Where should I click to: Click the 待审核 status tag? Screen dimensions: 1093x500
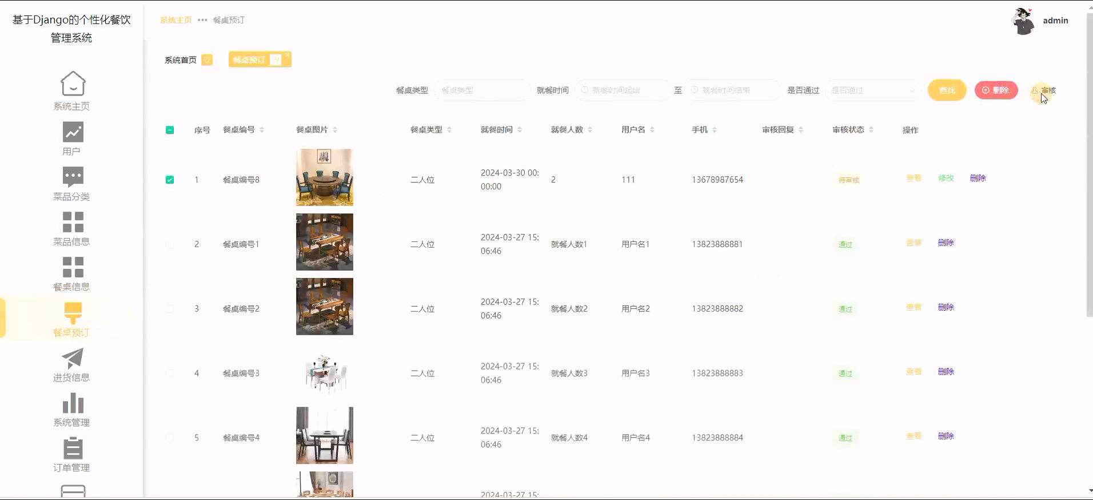(x=849, y=180)
